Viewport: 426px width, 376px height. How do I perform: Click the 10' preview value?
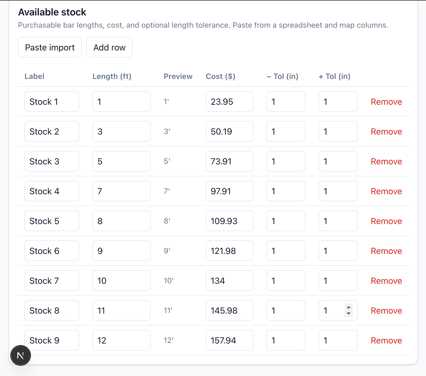click(169, 281)
